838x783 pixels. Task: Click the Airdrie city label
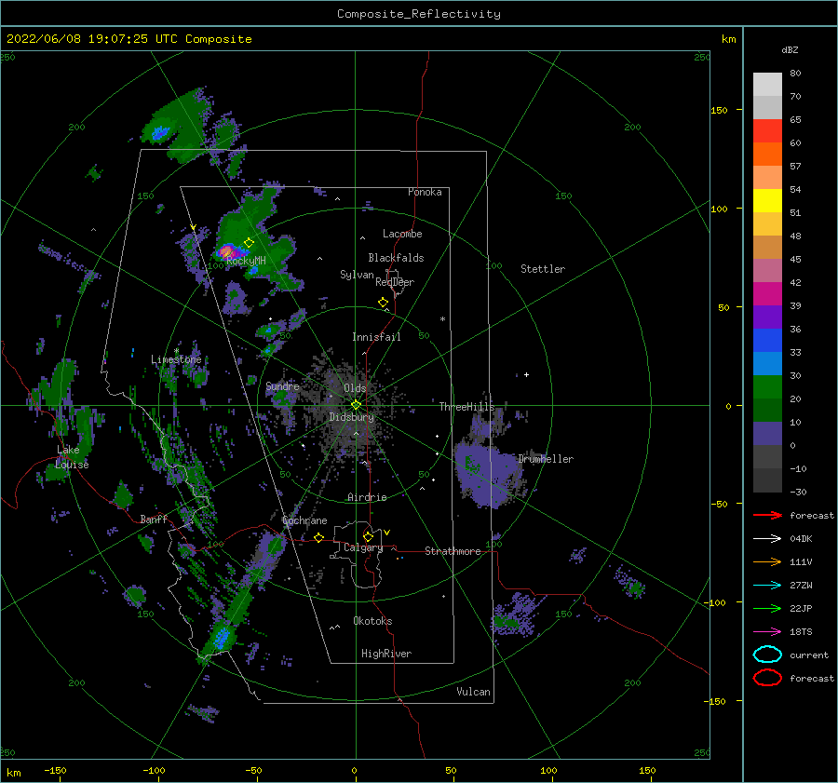click(x=367, y=497)
